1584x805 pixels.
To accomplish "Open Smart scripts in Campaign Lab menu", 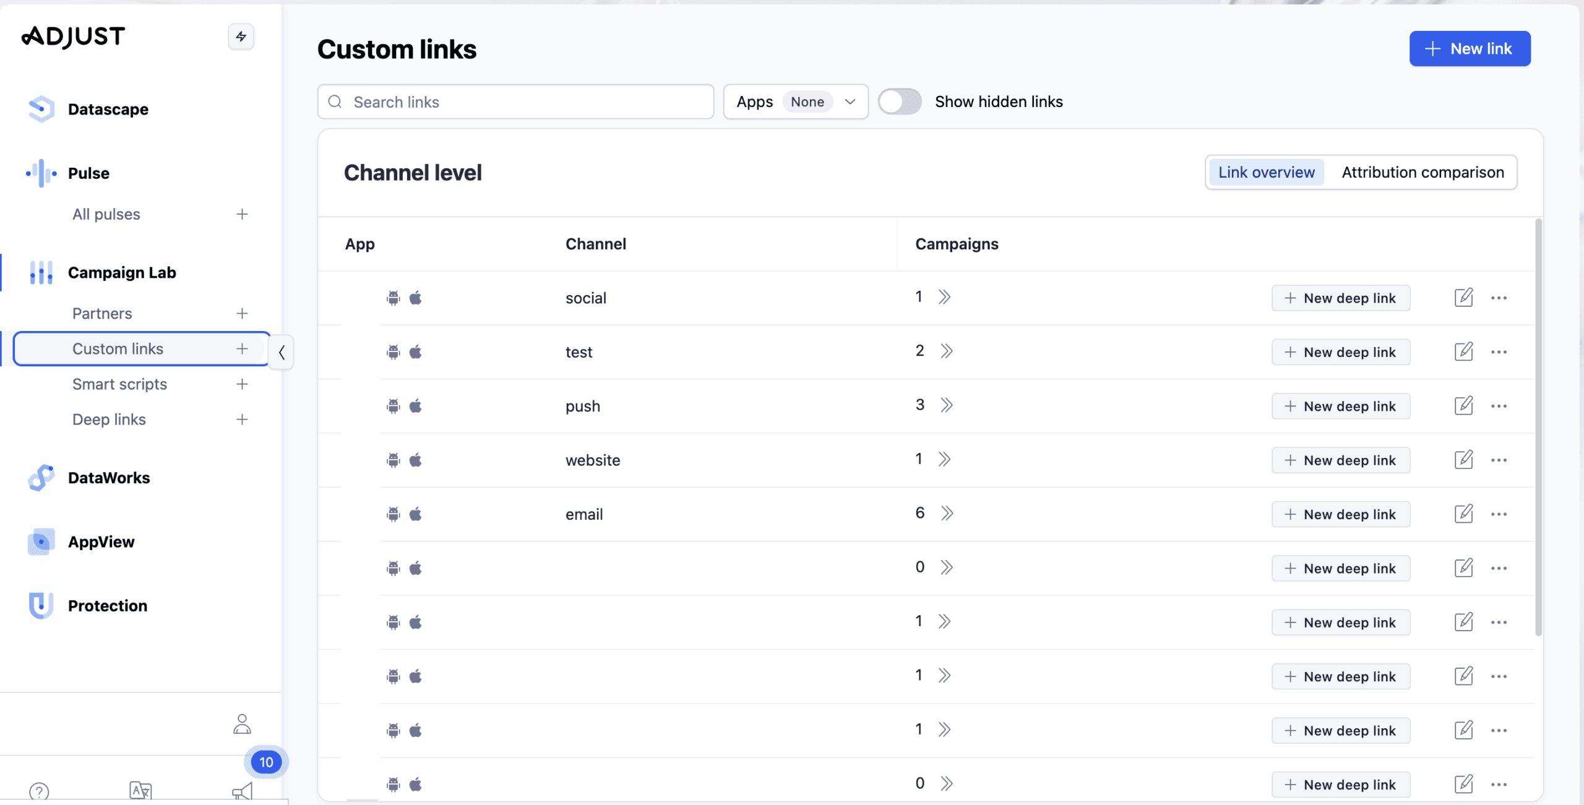I will click(119, 384).
